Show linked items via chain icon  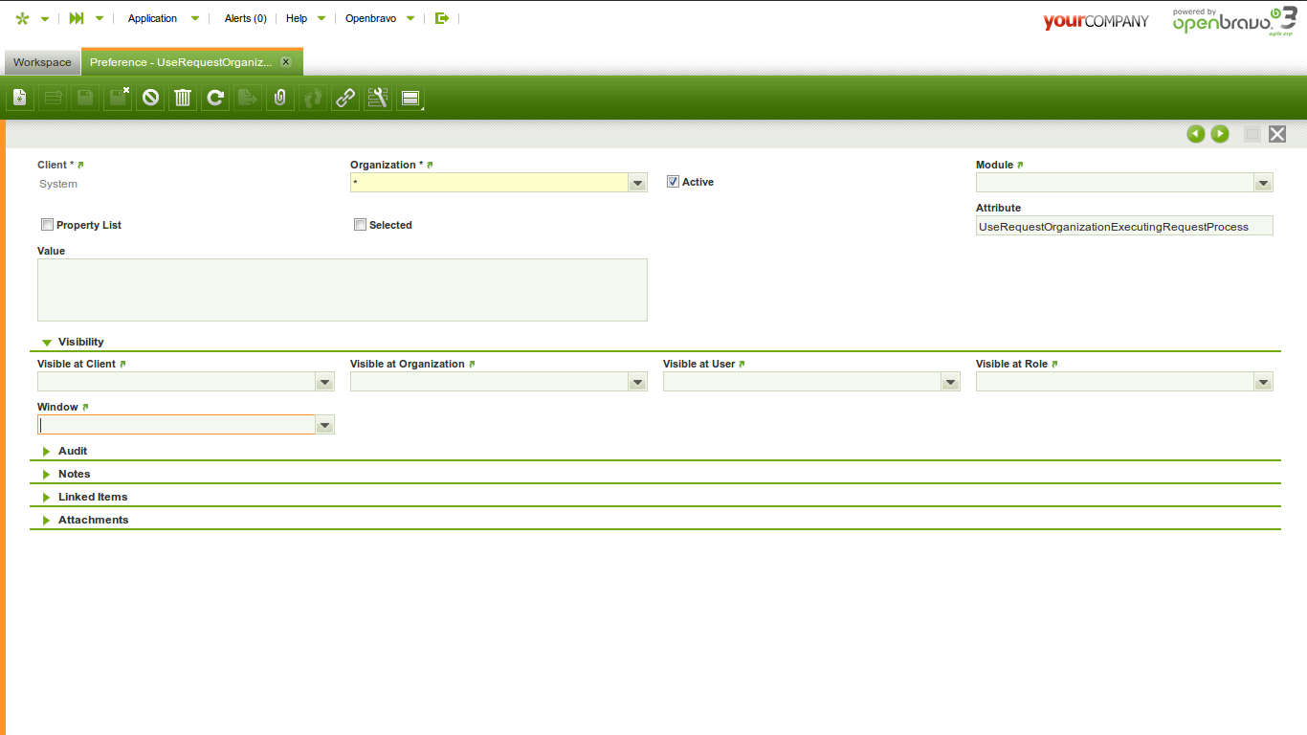(x=345, y=98)
